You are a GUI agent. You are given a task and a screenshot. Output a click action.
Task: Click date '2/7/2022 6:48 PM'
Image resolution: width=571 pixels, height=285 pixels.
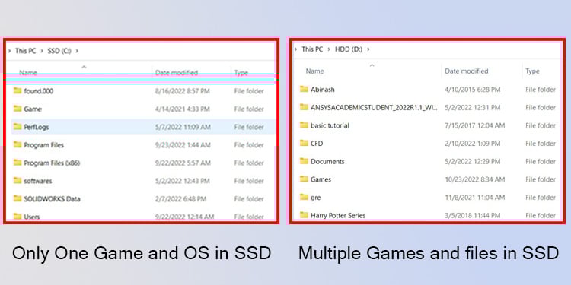[x=180, y=199]
